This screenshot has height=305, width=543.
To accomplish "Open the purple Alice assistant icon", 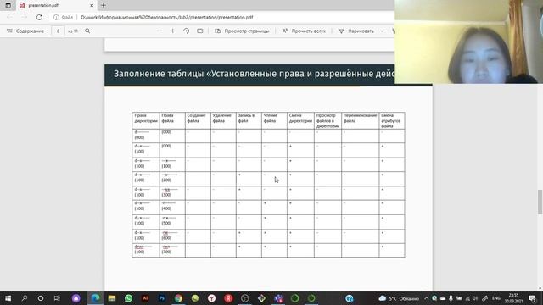I will tap(76, 298).
